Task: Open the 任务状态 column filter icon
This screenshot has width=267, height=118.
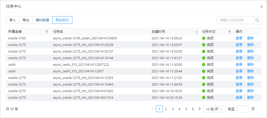Action: [230, 32]
